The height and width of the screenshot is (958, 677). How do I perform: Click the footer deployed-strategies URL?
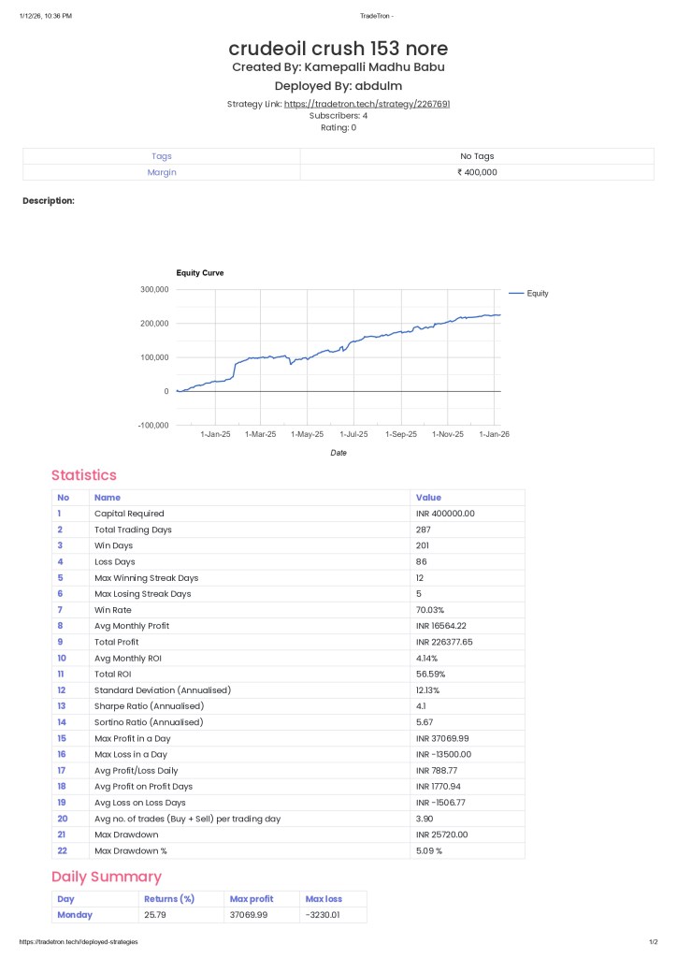click(x=79, y=942)
